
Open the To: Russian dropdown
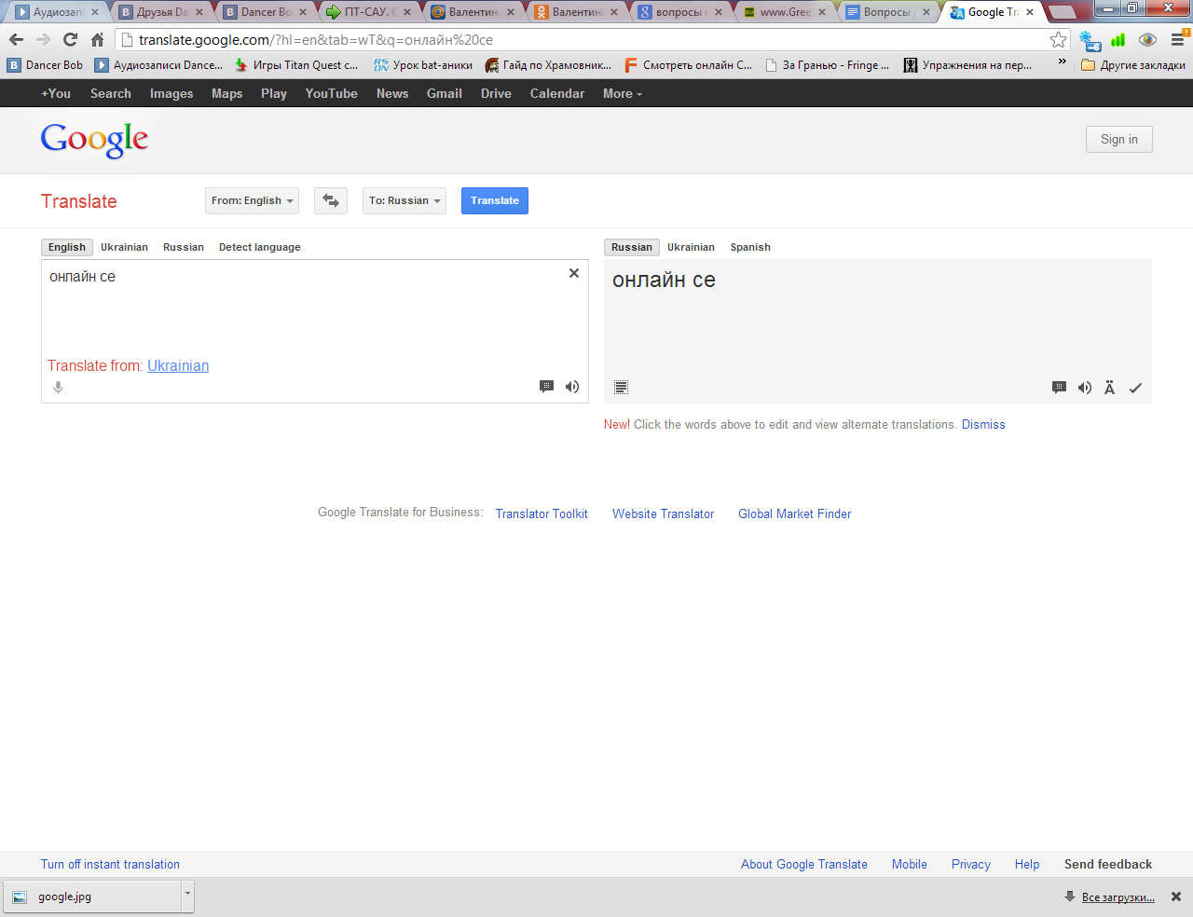coord(405,200)
